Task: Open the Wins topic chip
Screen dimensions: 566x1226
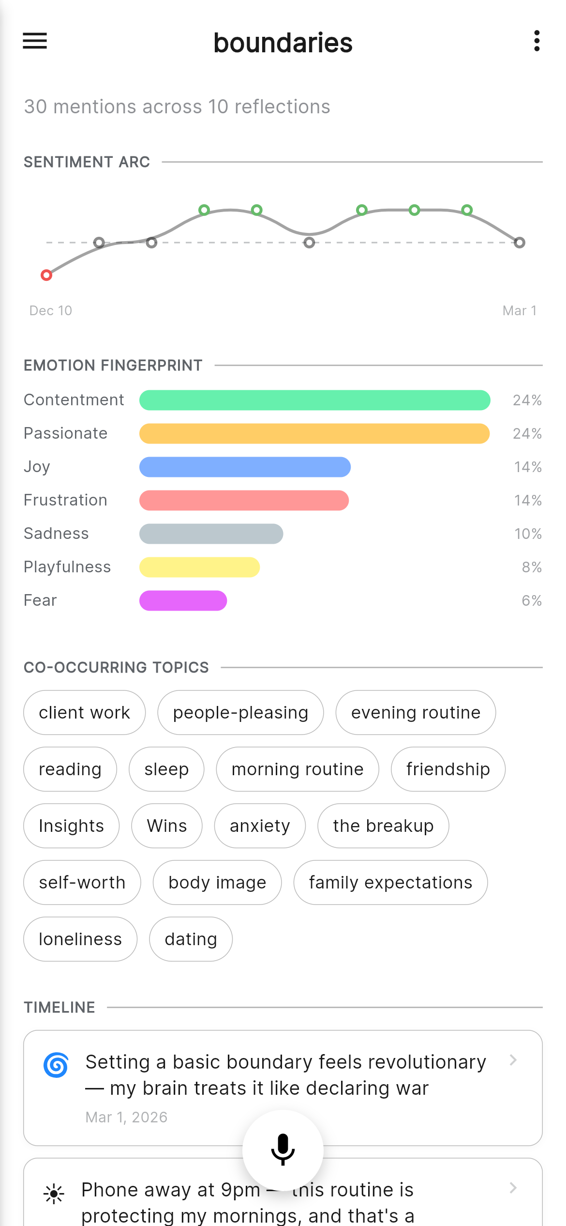Action: coord(166,826)
